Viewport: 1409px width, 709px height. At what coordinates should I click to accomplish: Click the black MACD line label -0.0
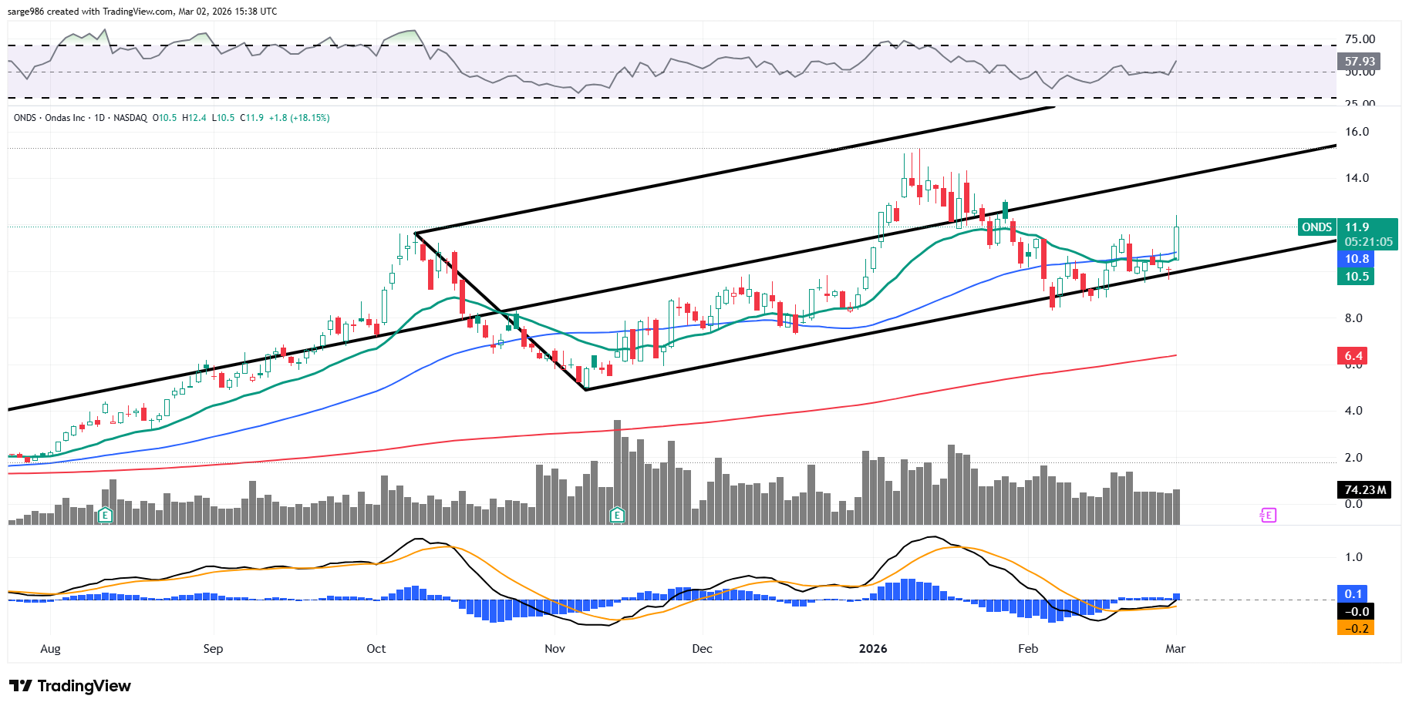1357,612
